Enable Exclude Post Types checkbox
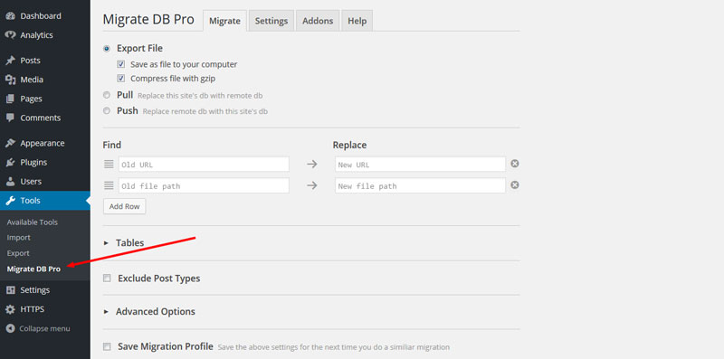Viewport: 724px width, 359px height. click(x=107, y=279)
